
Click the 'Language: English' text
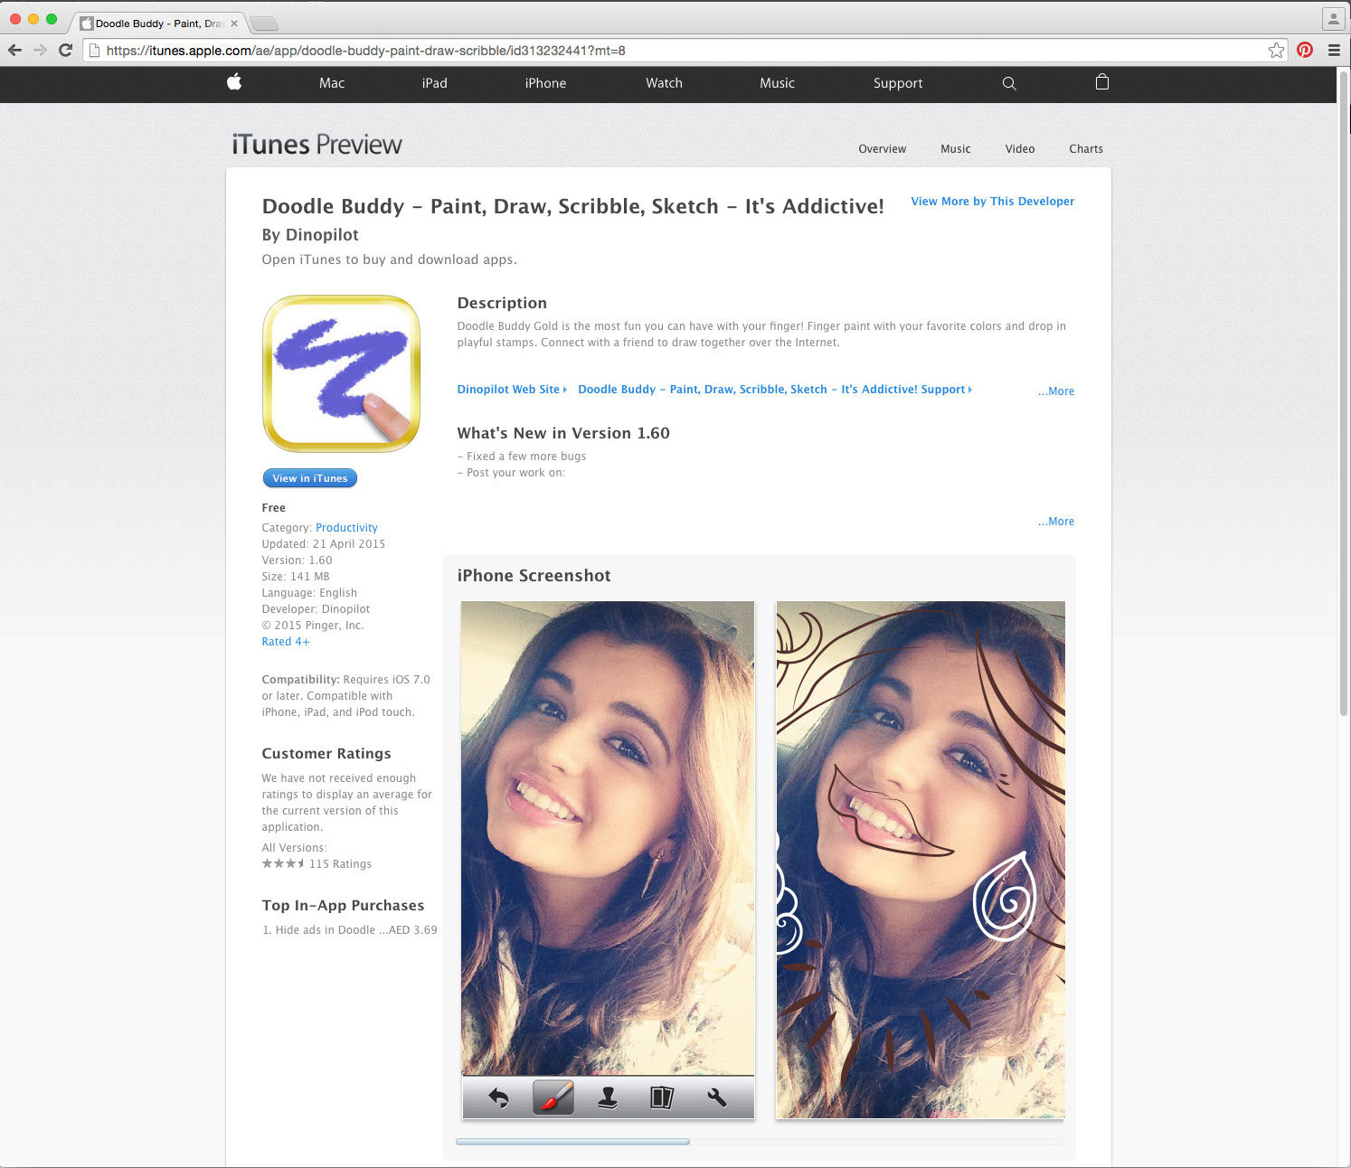(x=309, y=593)
